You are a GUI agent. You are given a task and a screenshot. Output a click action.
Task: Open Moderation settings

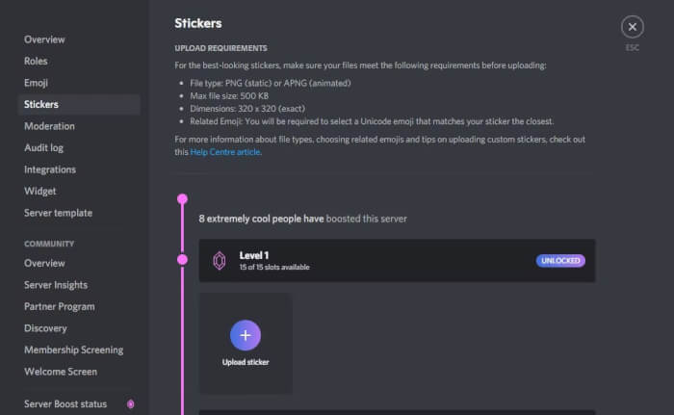(49, 126)
